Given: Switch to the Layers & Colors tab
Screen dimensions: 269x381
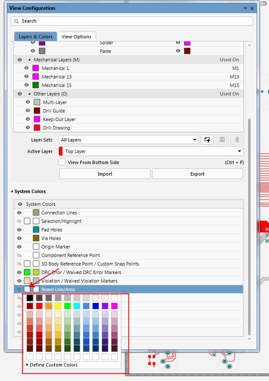Looking at the screenshot, I should coord(35,37).
